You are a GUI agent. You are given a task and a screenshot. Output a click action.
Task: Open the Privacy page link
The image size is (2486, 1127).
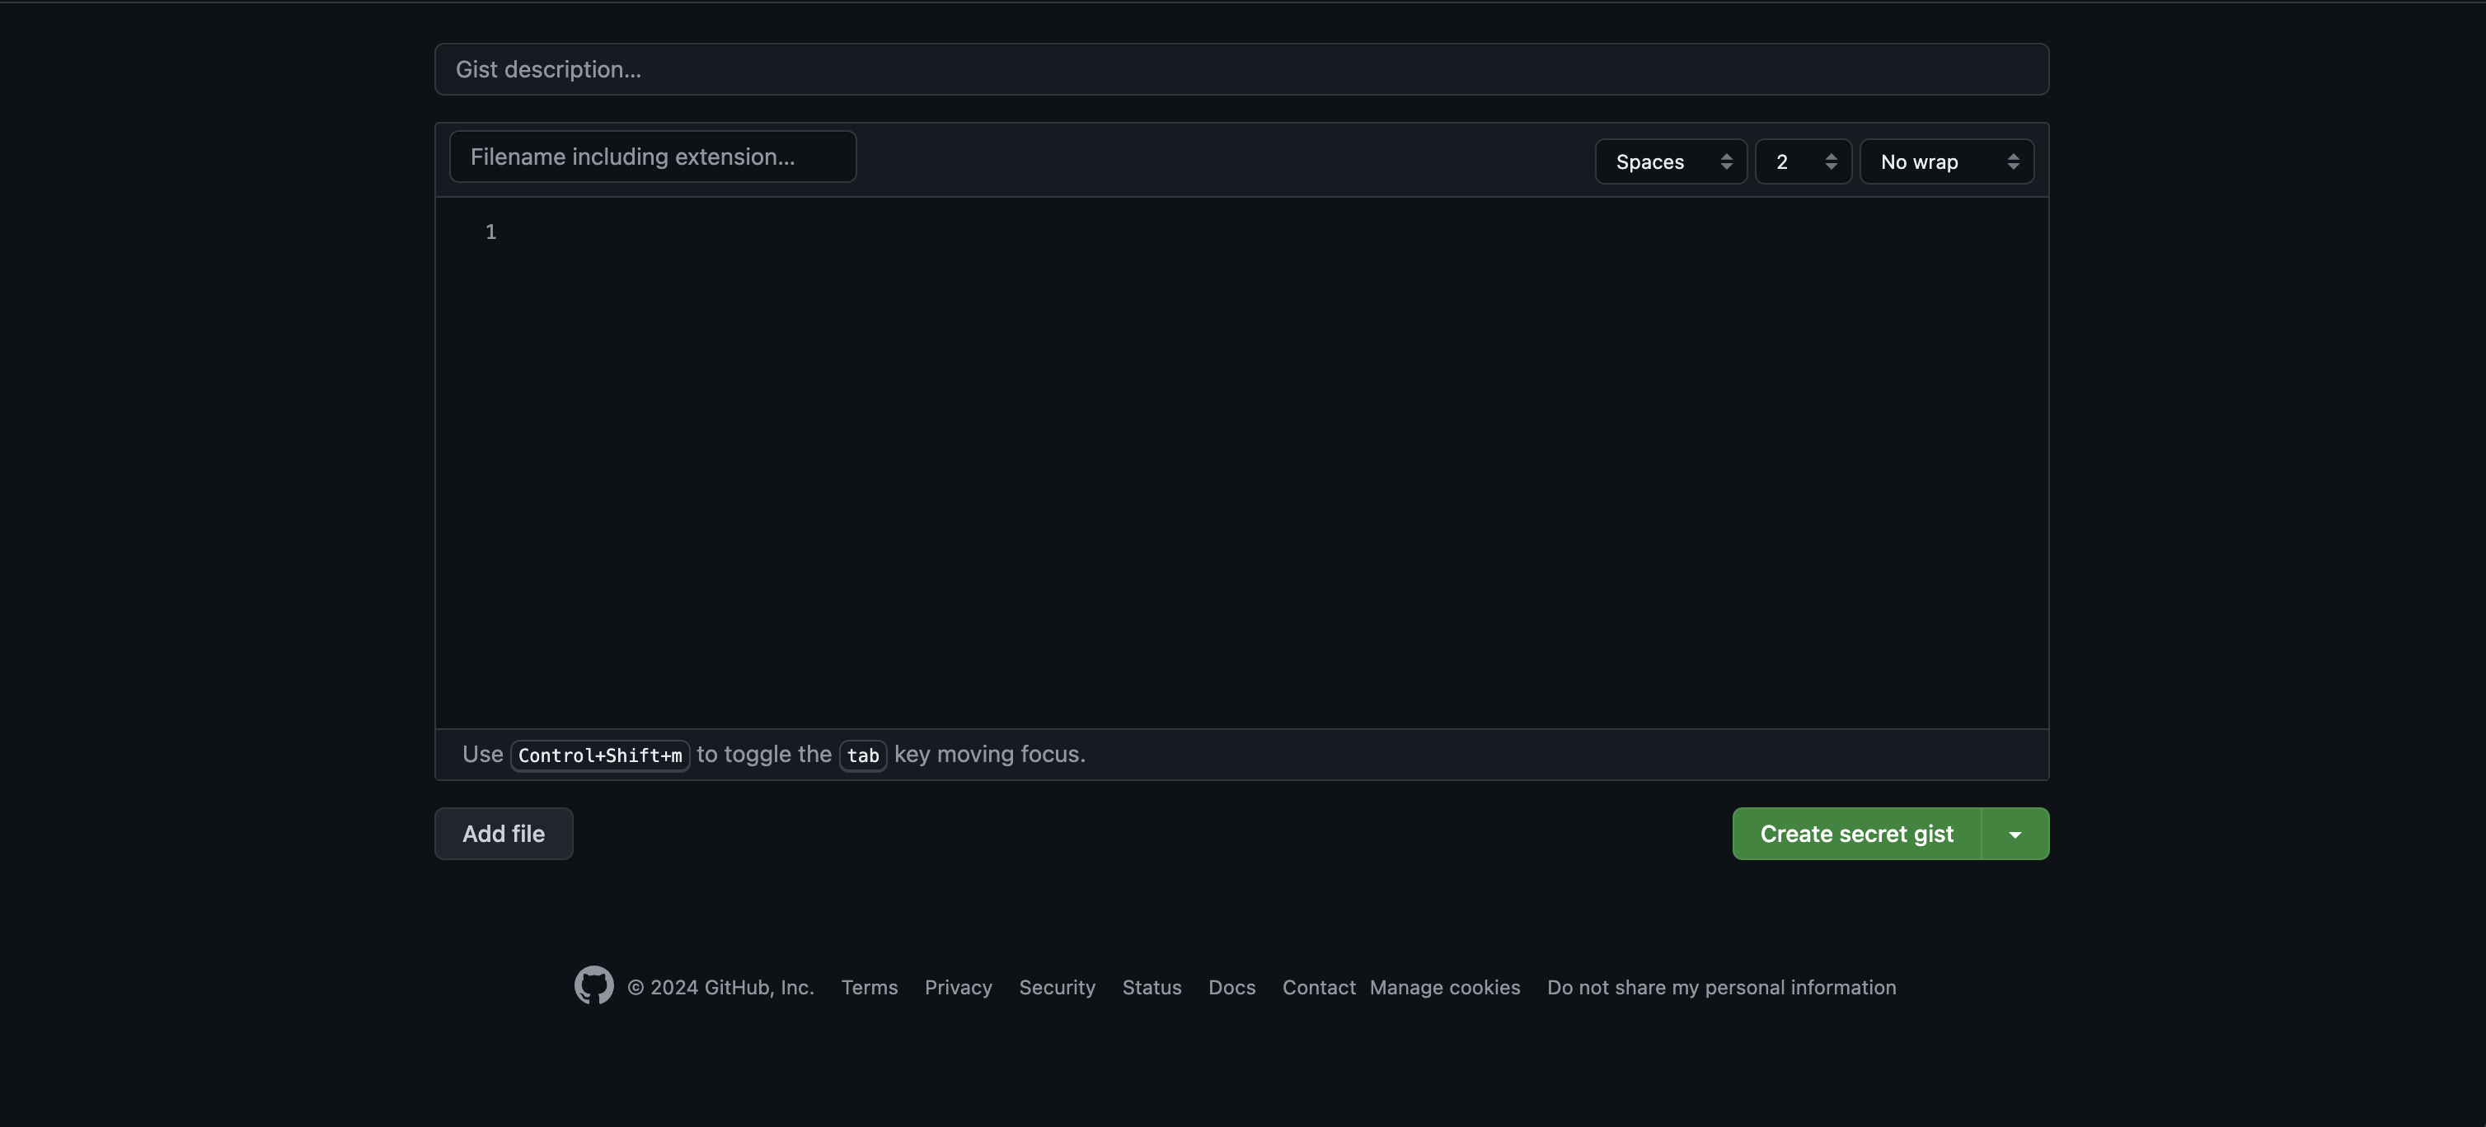coord(957,987)
